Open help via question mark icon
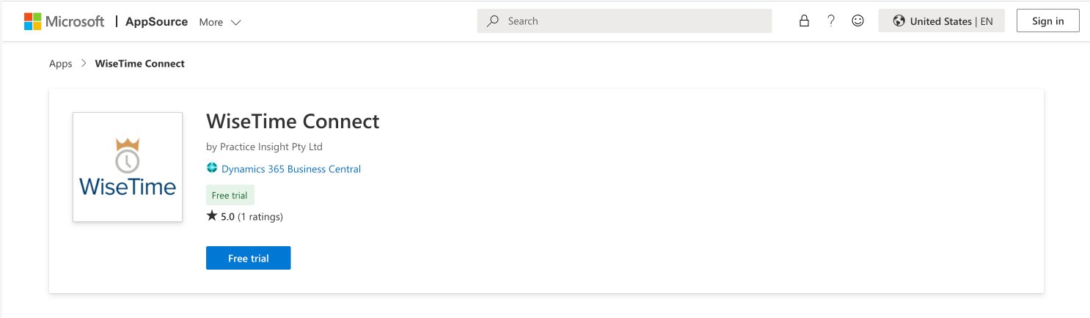This screenshot has width=1090, height=318. (830, 21)
